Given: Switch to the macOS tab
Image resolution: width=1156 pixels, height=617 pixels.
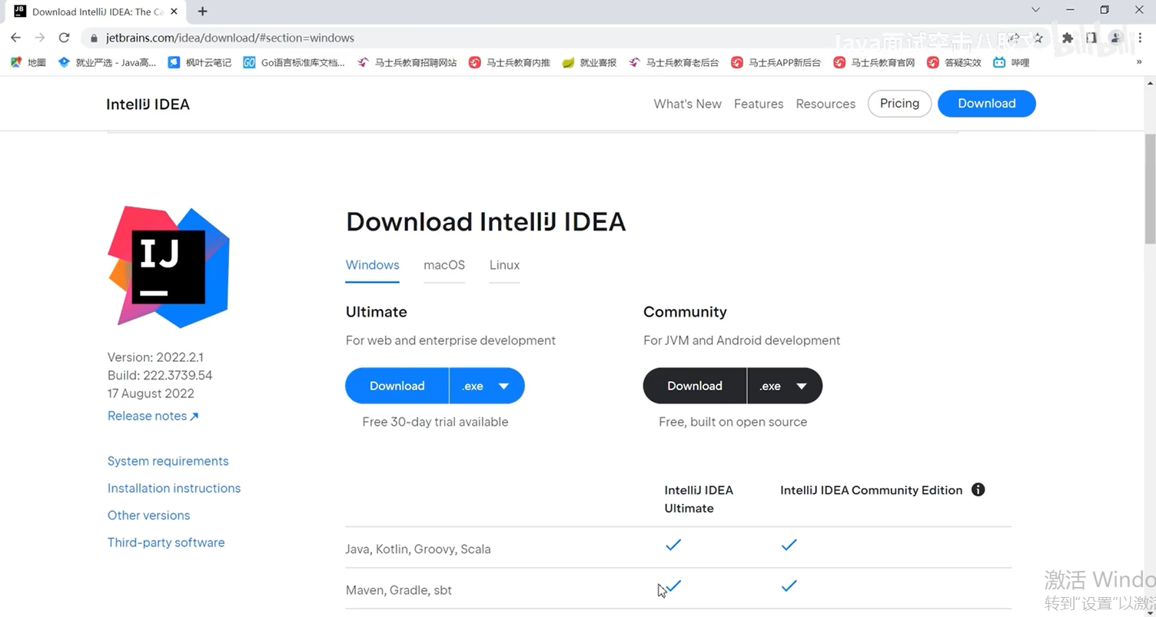Looking at the screenshot, I should (444, 265).
